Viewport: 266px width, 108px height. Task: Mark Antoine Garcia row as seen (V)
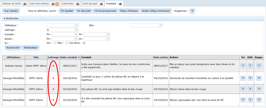point(243,66)
